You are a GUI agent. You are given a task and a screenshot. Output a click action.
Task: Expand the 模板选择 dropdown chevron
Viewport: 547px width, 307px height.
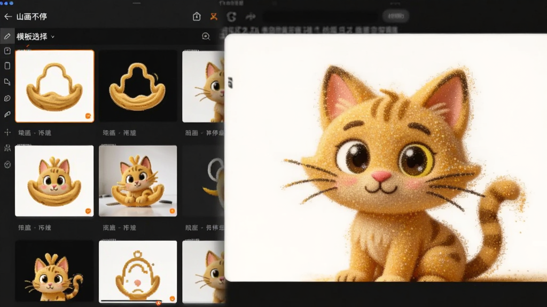53,37
